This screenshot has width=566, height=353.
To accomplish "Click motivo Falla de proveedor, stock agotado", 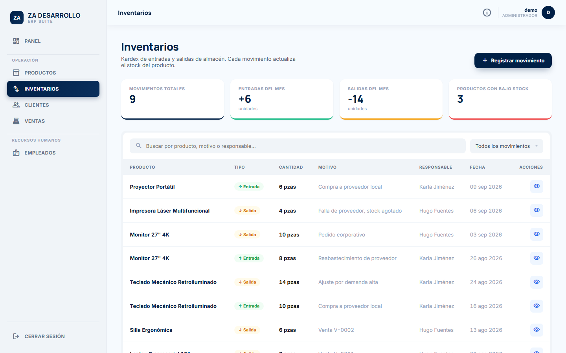I will point(360,211).
